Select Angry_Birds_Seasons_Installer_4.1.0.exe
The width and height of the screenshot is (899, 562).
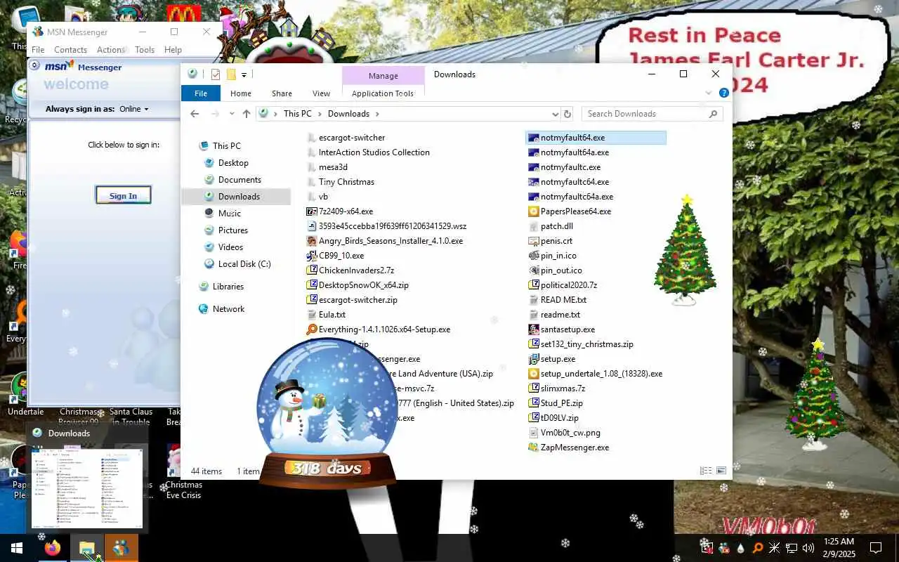coord(385,241)
